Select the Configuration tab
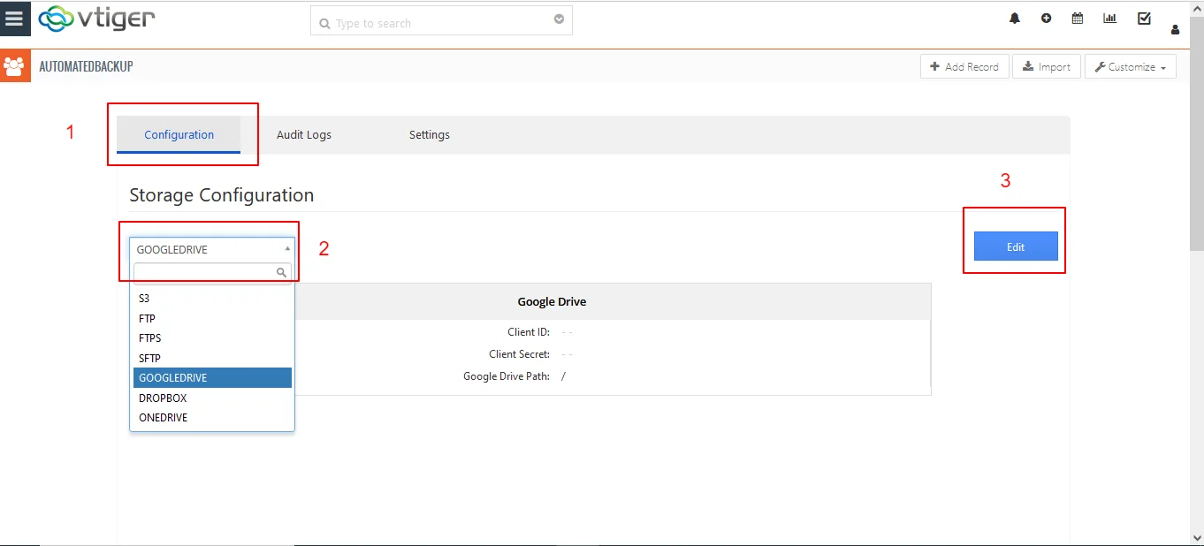The height and width of the screenshot is (546, 1204). (x=179, y=135)
